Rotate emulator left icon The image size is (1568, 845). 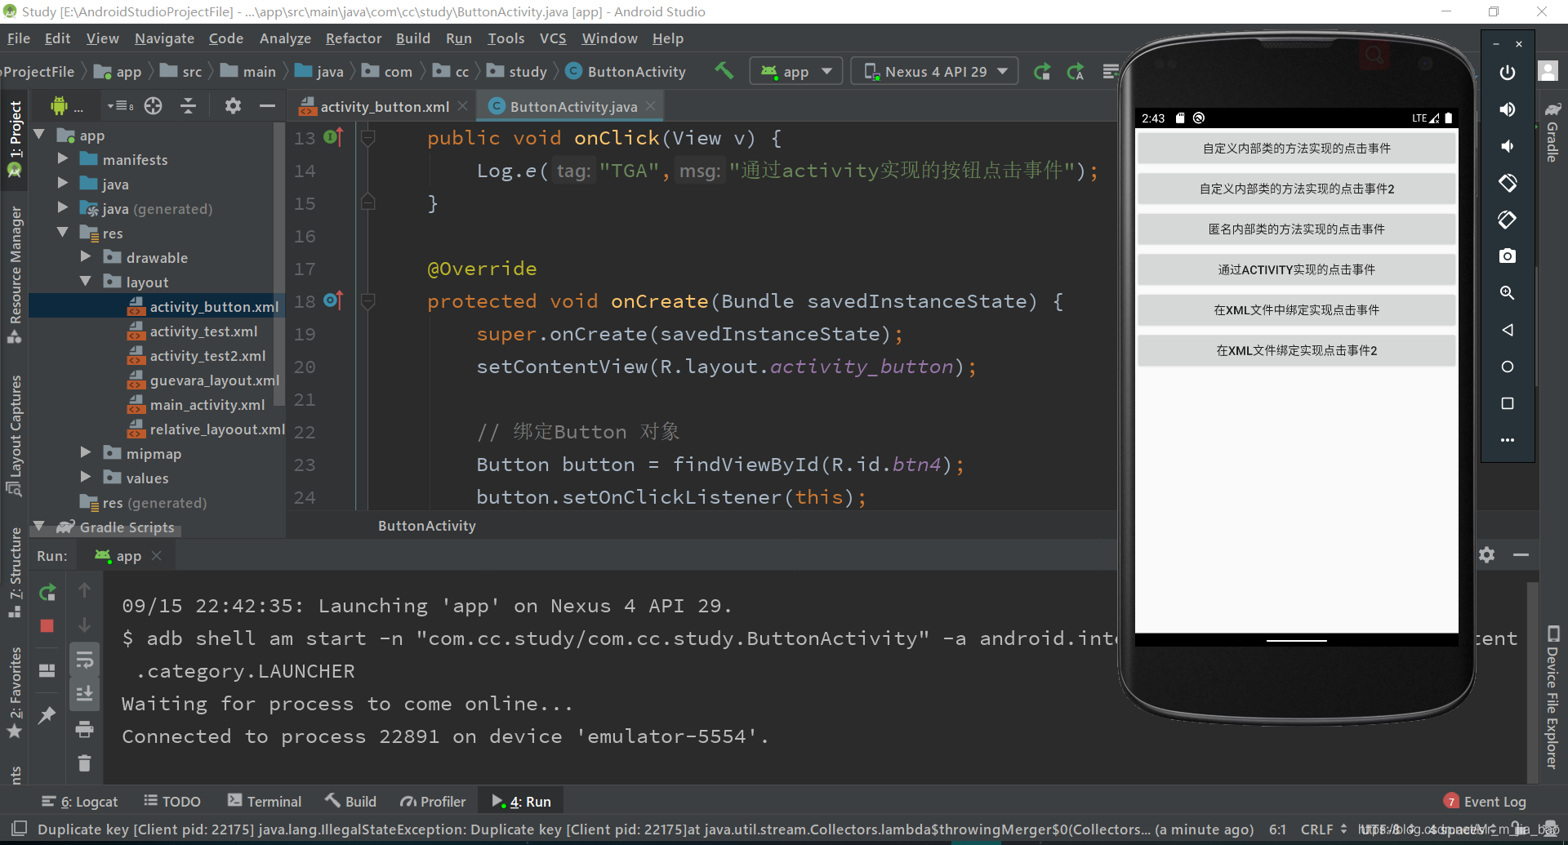point(1508,183)
